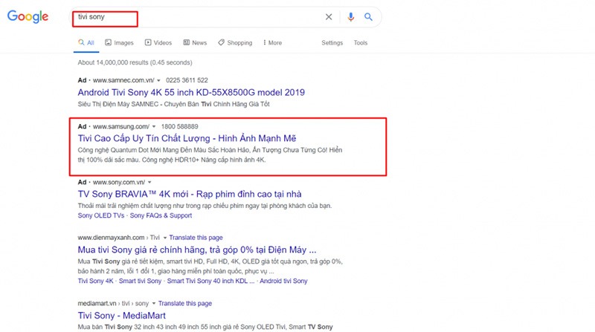Translate the dienmayxanh.com result page
This screenshot has height=332, width=595.
click(x=187, y=237)
